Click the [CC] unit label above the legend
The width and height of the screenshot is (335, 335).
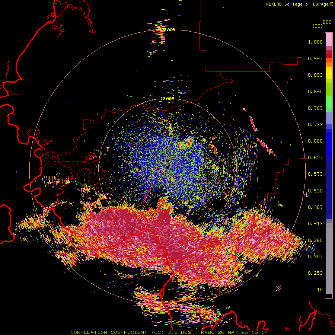tap(318, 26)
